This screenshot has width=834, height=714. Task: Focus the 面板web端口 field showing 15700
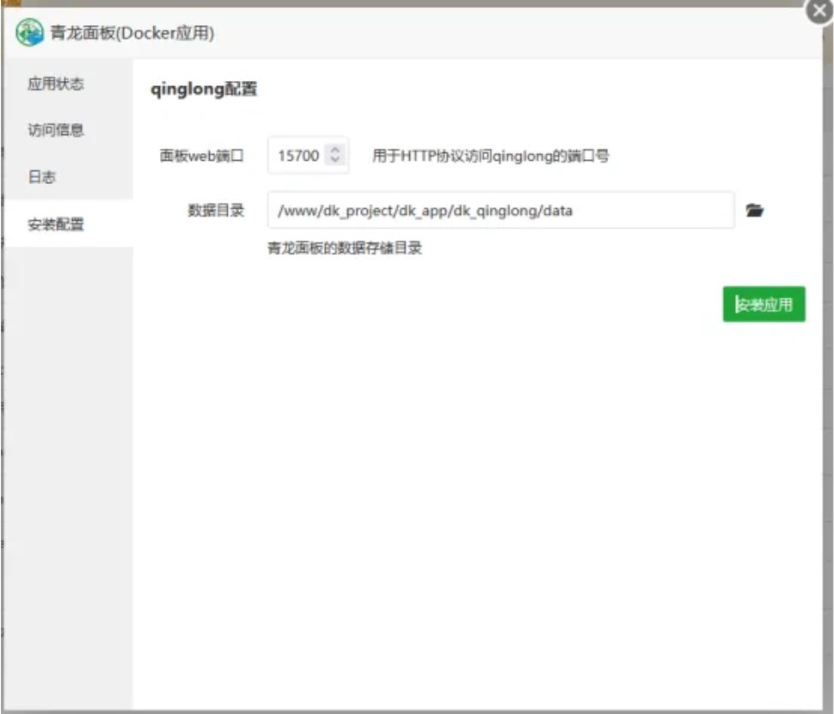point(297,157)
